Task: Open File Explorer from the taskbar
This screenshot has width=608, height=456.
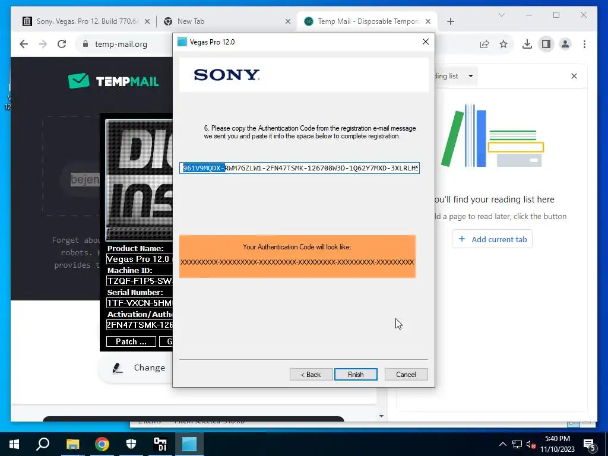Action: pos(72,444)
